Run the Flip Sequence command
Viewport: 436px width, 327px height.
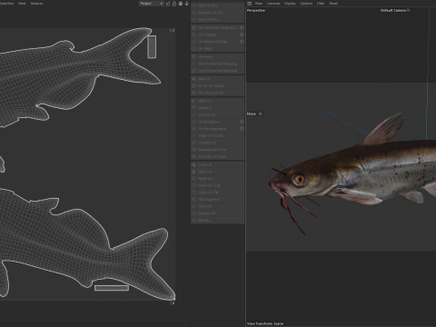[217, 200]
